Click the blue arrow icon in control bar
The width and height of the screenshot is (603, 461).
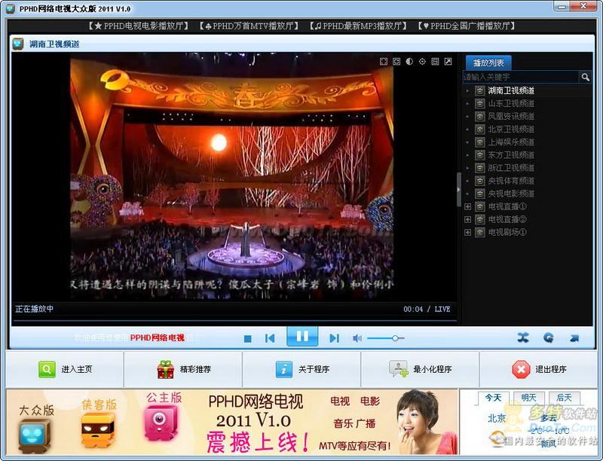click(x=574, y=338)
